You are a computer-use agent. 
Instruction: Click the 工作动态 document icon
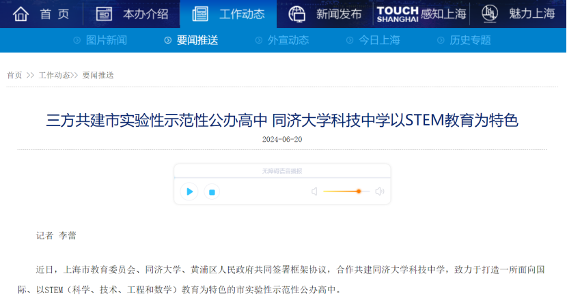pos(200,14)
